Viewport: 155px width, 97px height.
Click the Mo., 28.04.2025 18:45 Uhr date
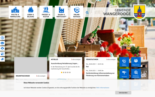[95, 64]
